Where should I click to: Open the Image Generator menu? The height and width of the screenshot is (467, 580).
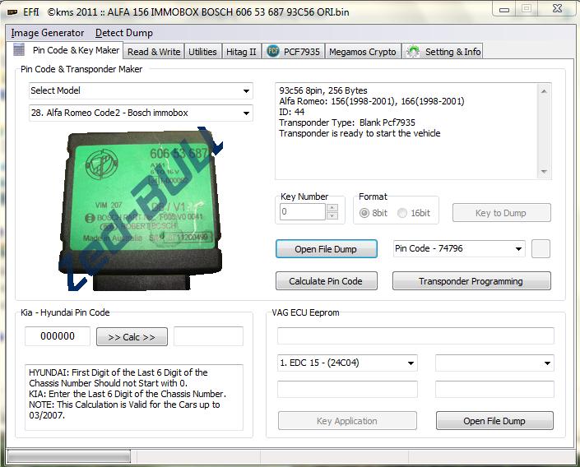coord(48,33)
